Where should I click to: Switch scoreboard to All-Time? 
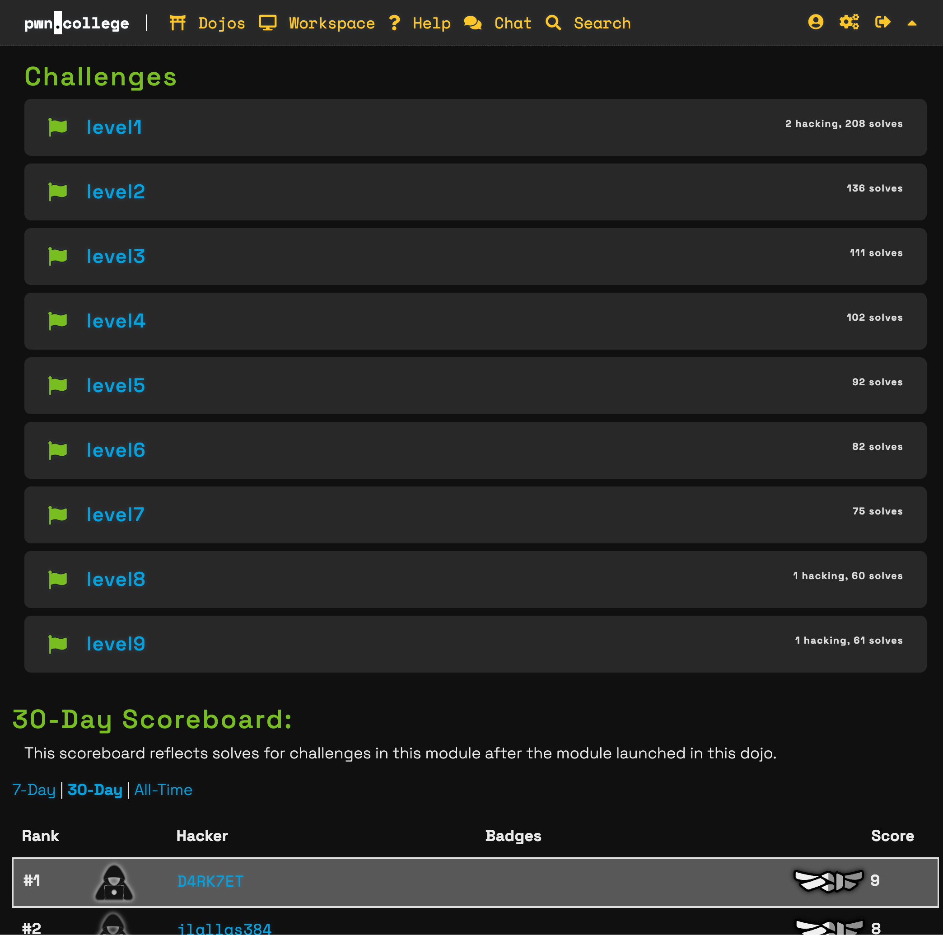pyautogui.click(x=163, y=790)
